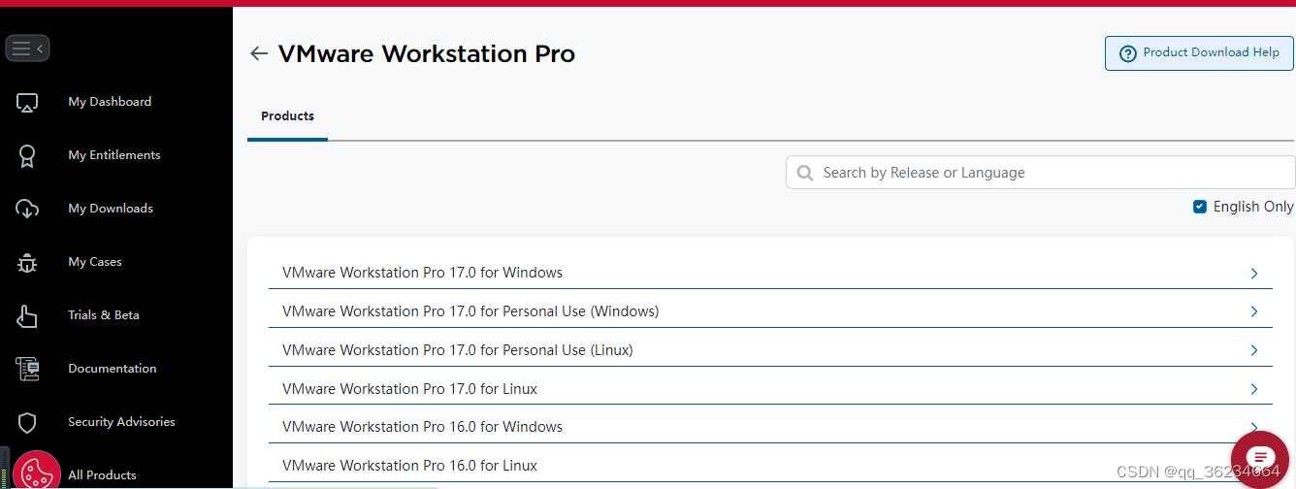Click the search magnifier icon

[805, 173]
